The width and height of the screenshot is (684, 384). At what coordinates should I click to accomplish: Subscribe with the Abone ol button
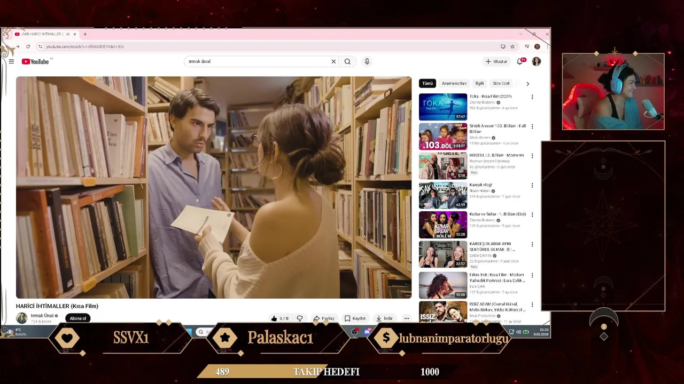point(77,318)
